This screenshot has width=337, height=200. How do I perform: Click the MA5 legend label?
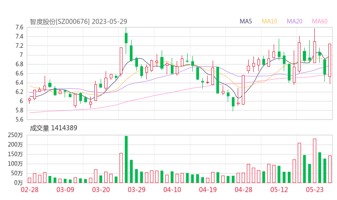click(245, 21)
